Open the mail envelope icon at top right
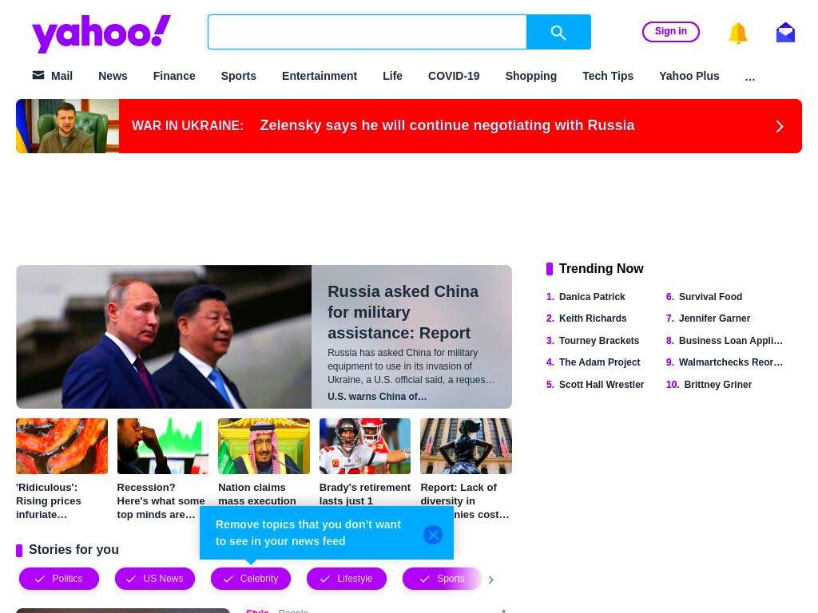 [785, 33]
